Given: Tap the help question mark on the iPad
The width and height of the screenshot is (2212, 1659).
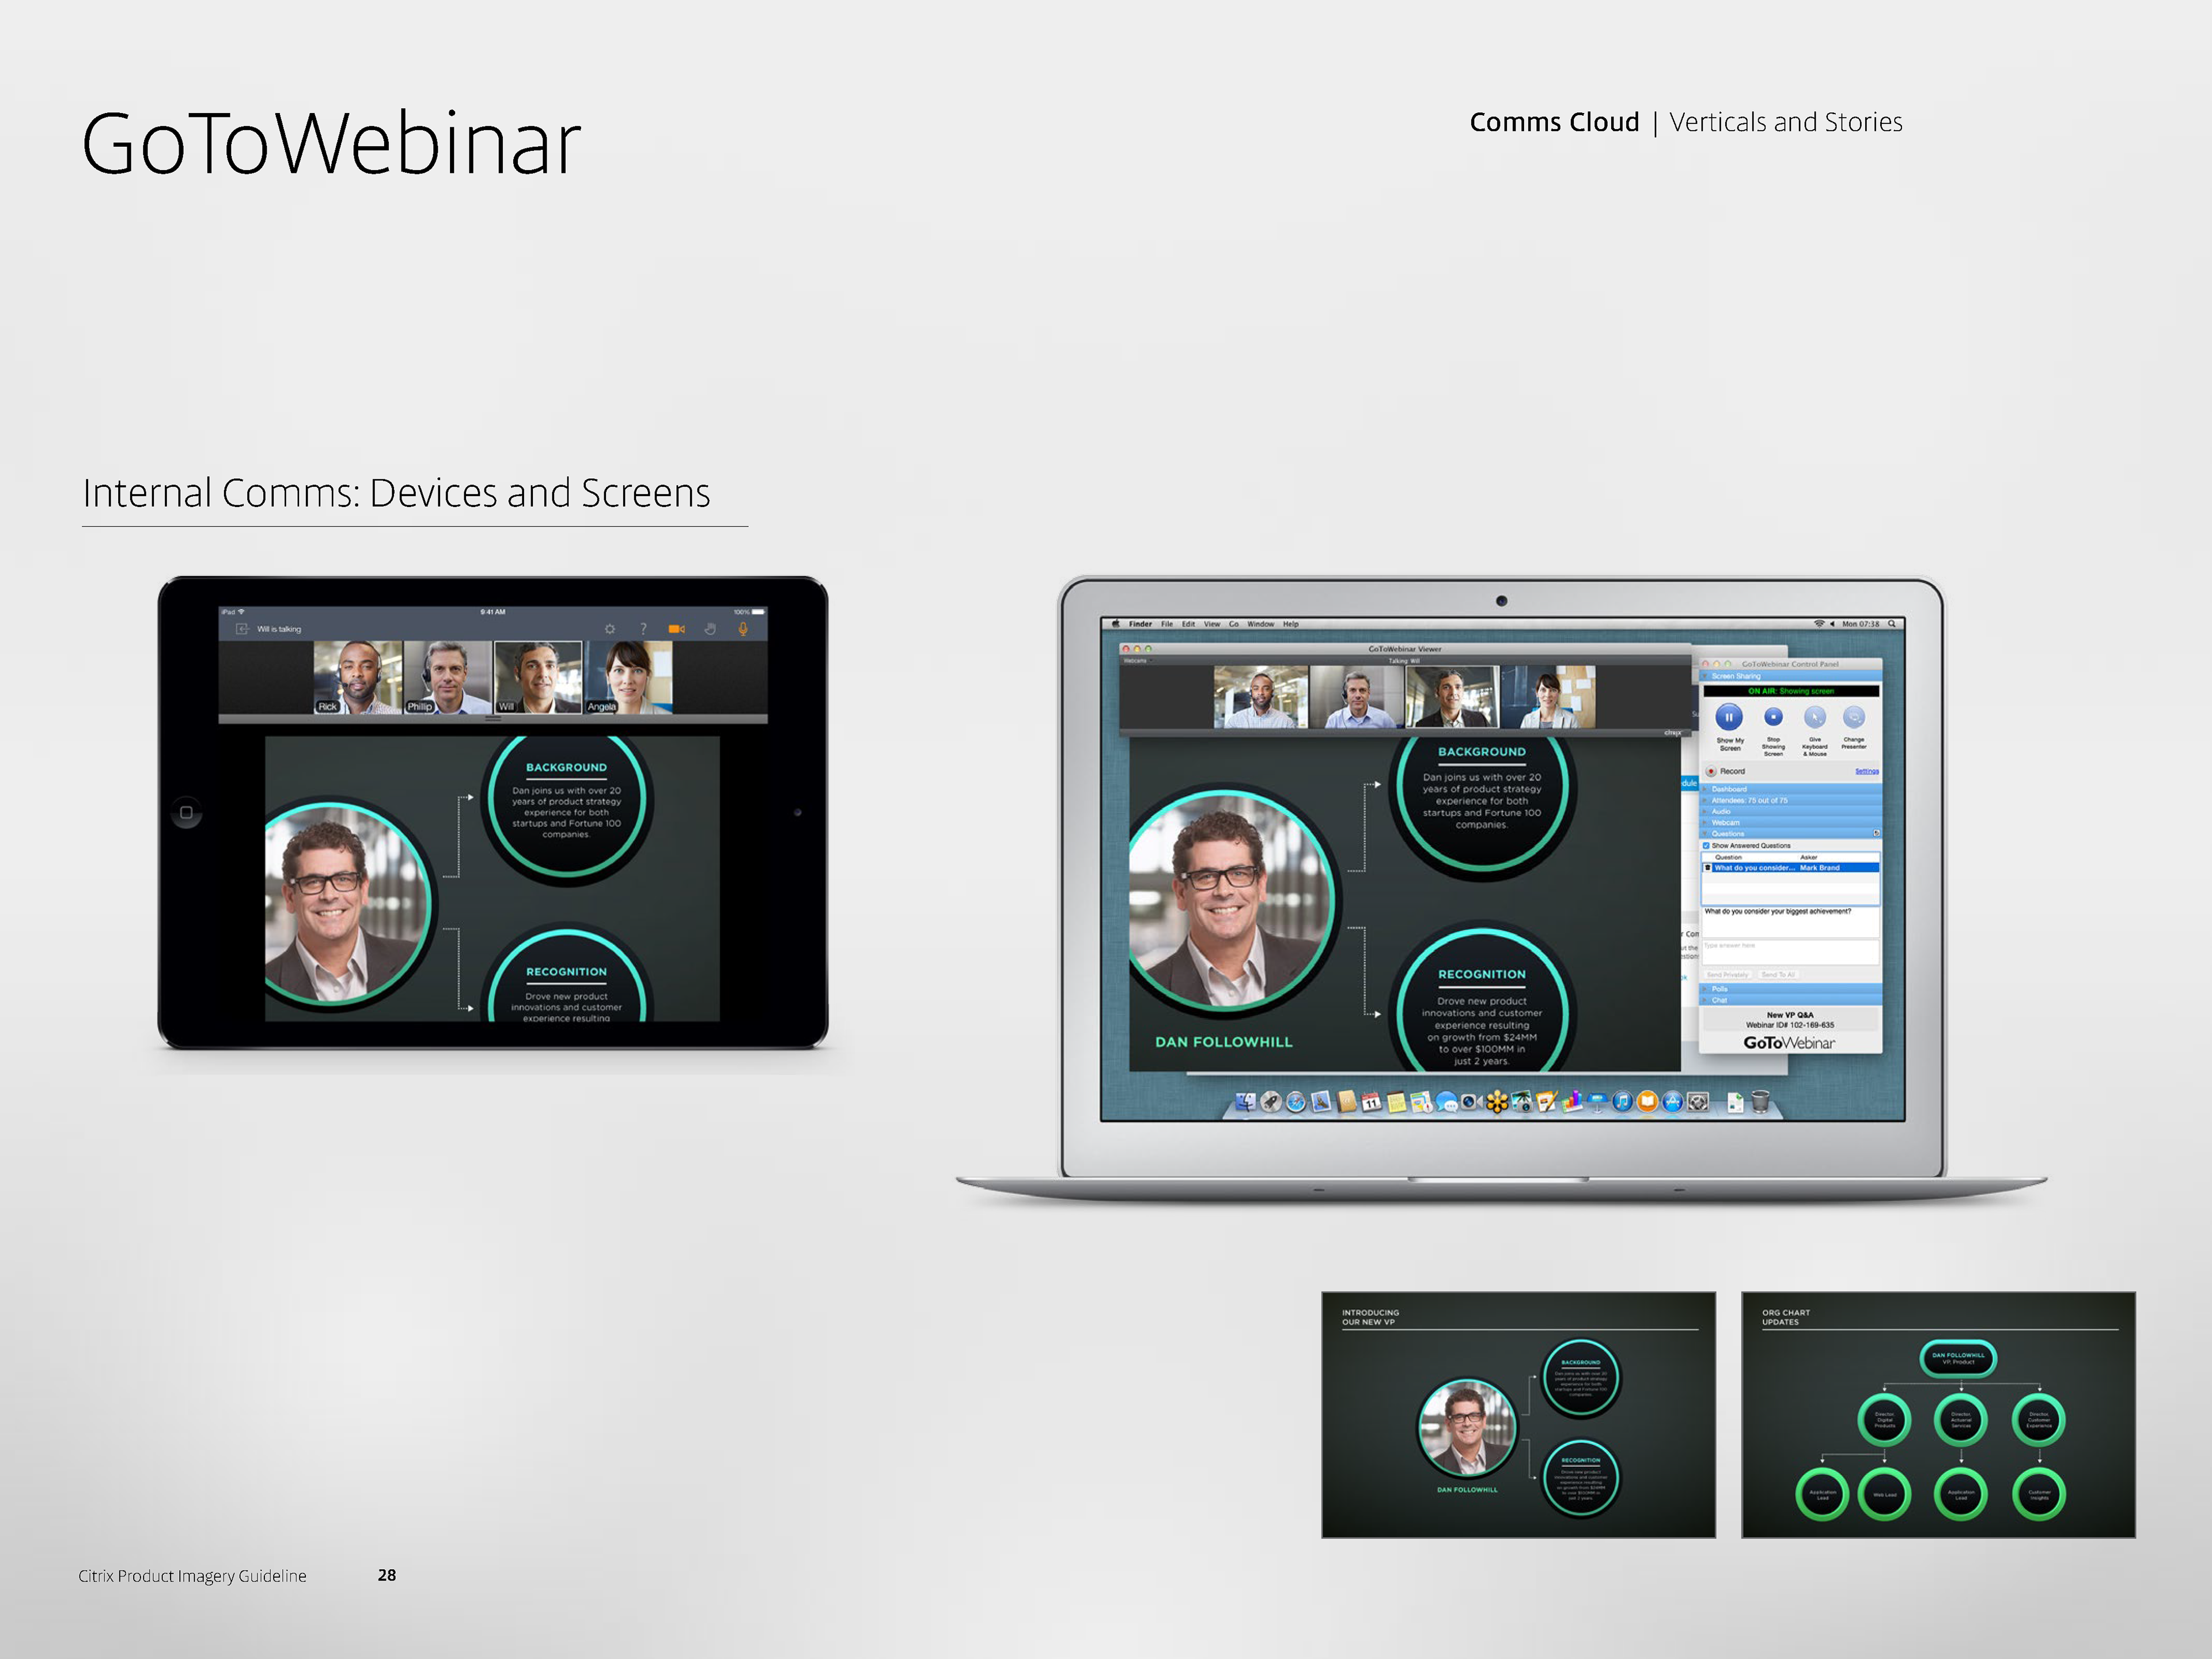Looking at the screenshot, I should coord(643,629).
